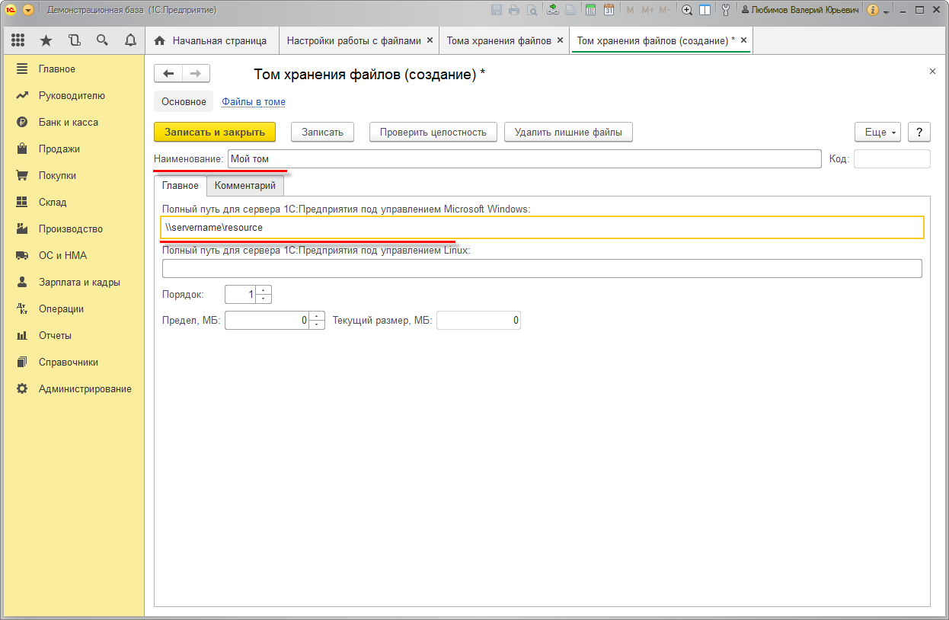Close the Тома хранения файлов tab
This screenshot has width=949, height=620.
pos(561,40)
